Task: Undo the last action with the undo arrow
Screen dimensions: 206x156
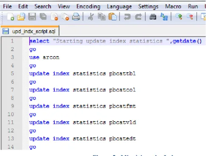Action: pos(127,17)
